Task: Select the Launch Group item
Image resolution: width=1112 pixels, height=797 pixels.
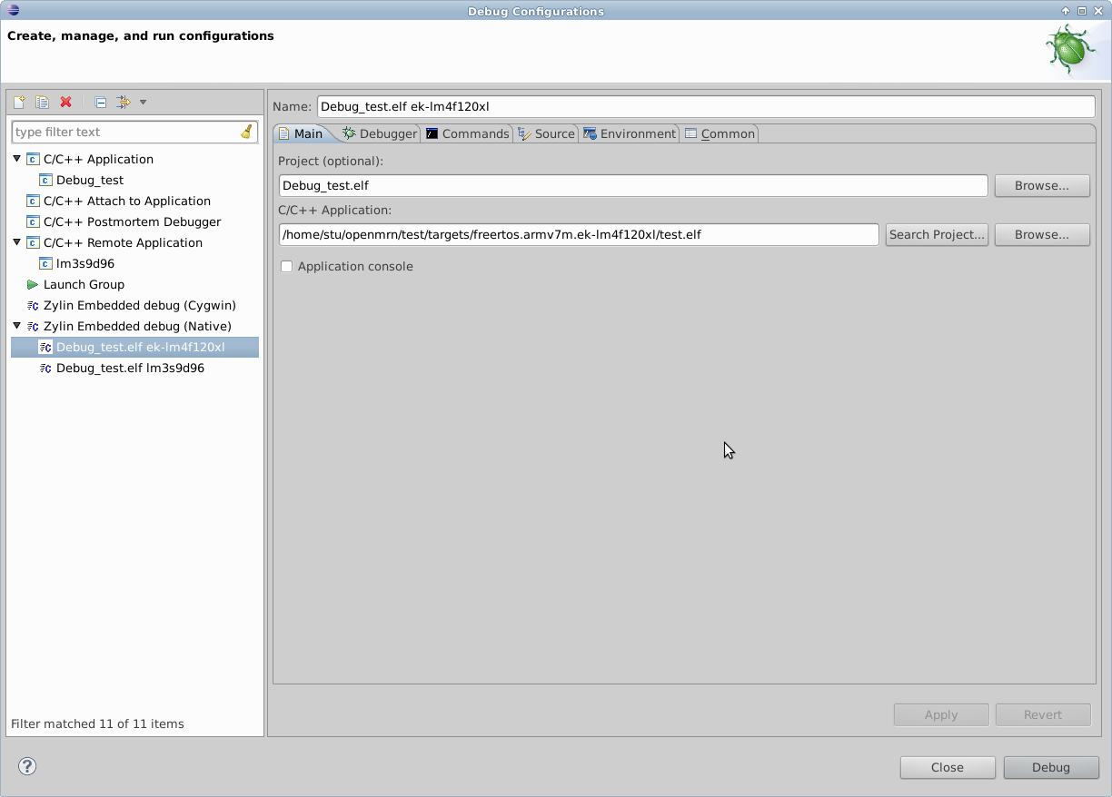Action: (x=84, y=284)
